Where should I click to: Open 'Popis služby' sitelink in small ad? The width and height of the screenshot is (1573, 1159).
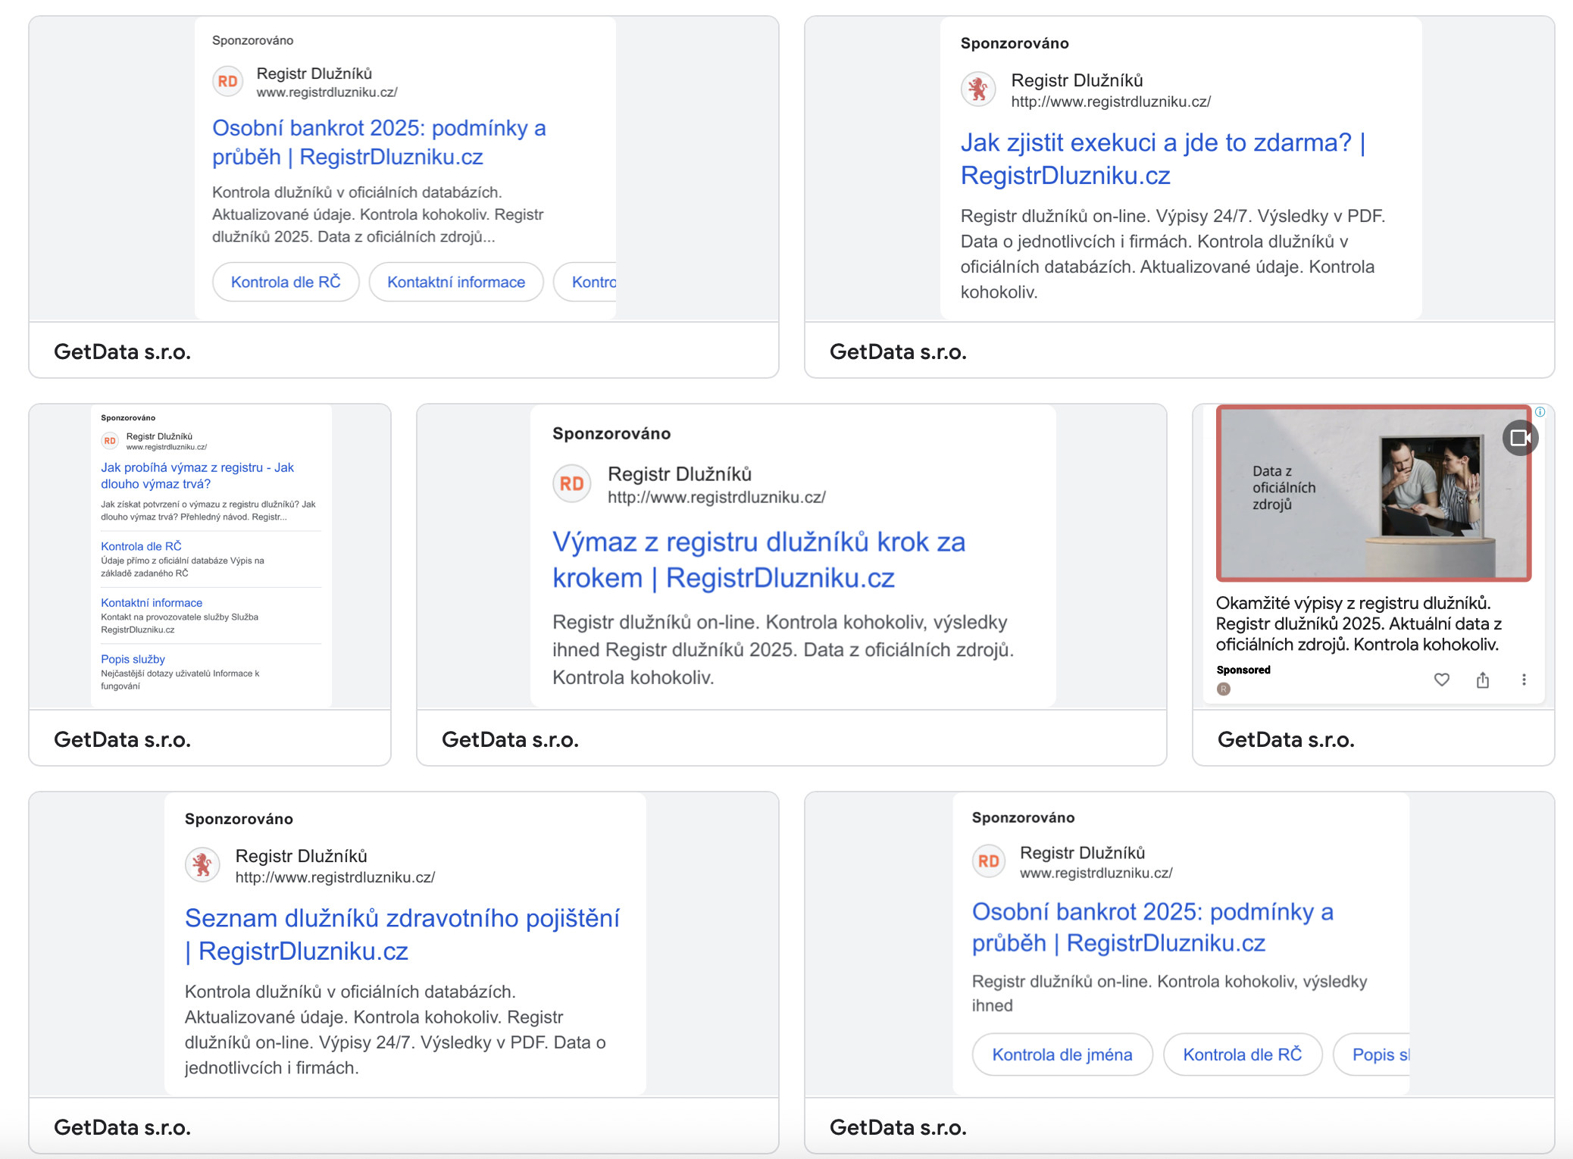coord(133,659)
